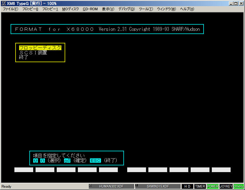Click the up arrow key icon
The height and width of the screenshot is (190, 245).
(x=36, y=160)
